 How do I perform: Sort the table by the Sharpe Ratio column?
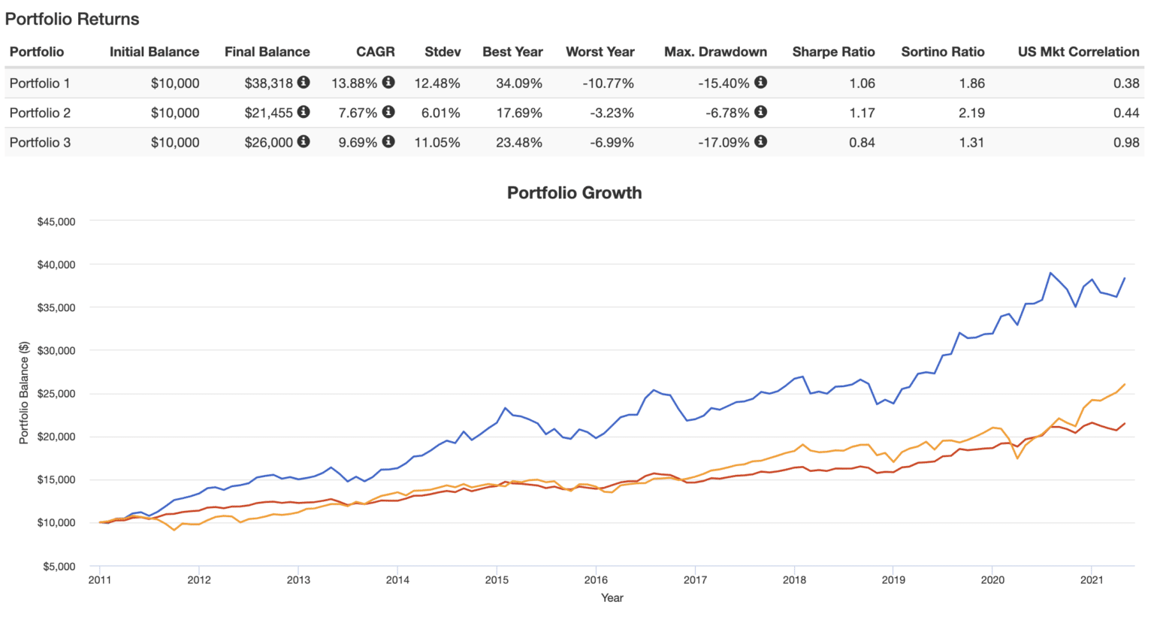coord(833,52)
